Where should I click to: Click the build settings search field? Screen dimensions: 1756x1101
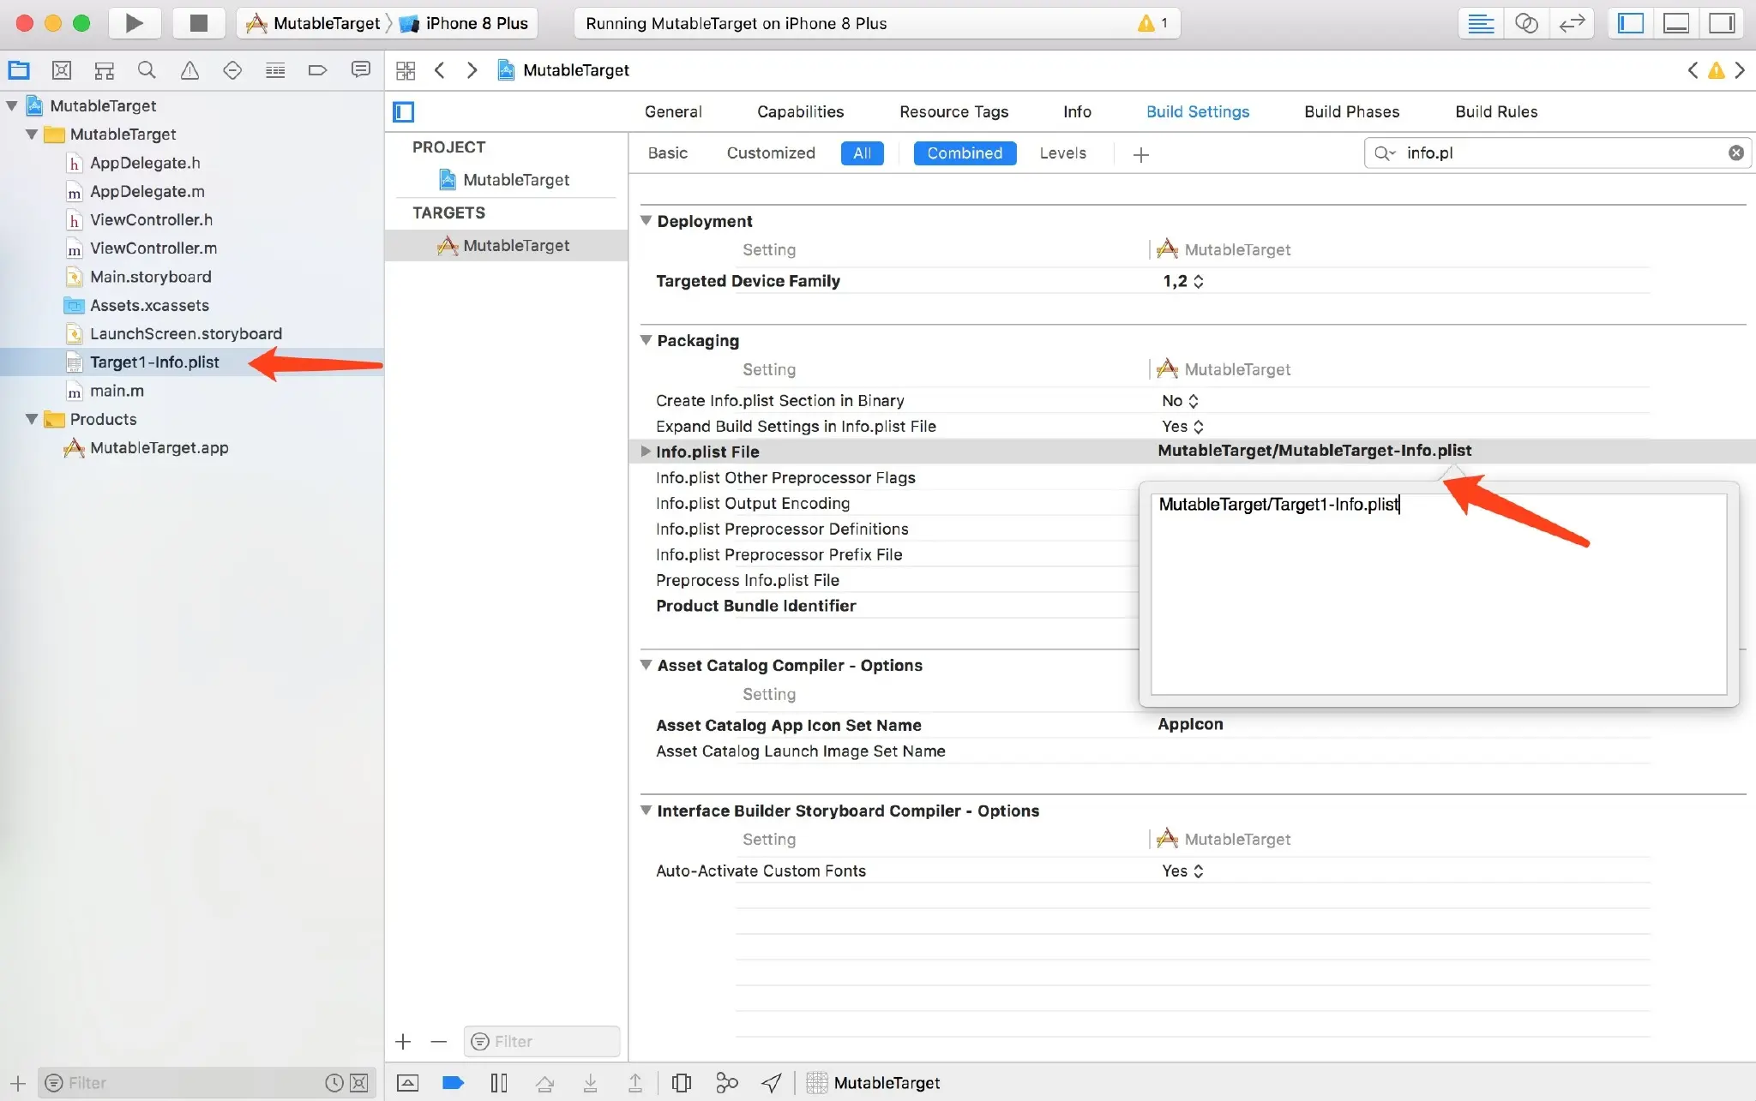tap(1556, 153)
